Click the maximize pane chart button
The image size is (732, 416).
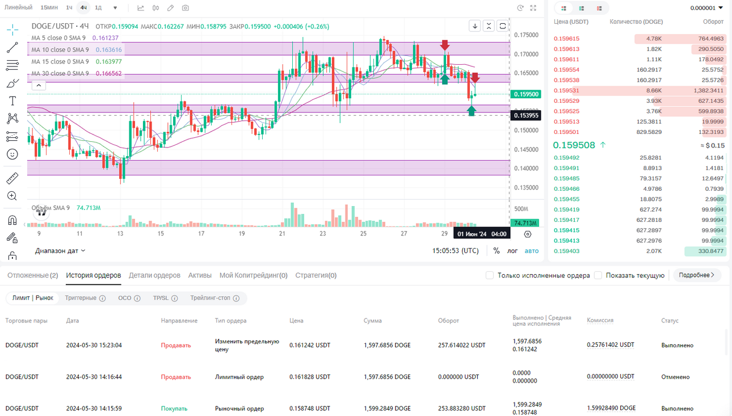pyautogui.click(x=503, y=26)
